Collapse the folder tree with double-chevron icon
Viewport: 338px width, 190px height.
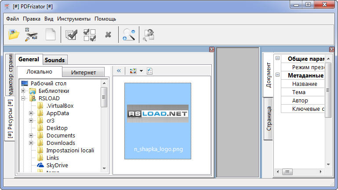pyautogui.click(x=119, y=70)
